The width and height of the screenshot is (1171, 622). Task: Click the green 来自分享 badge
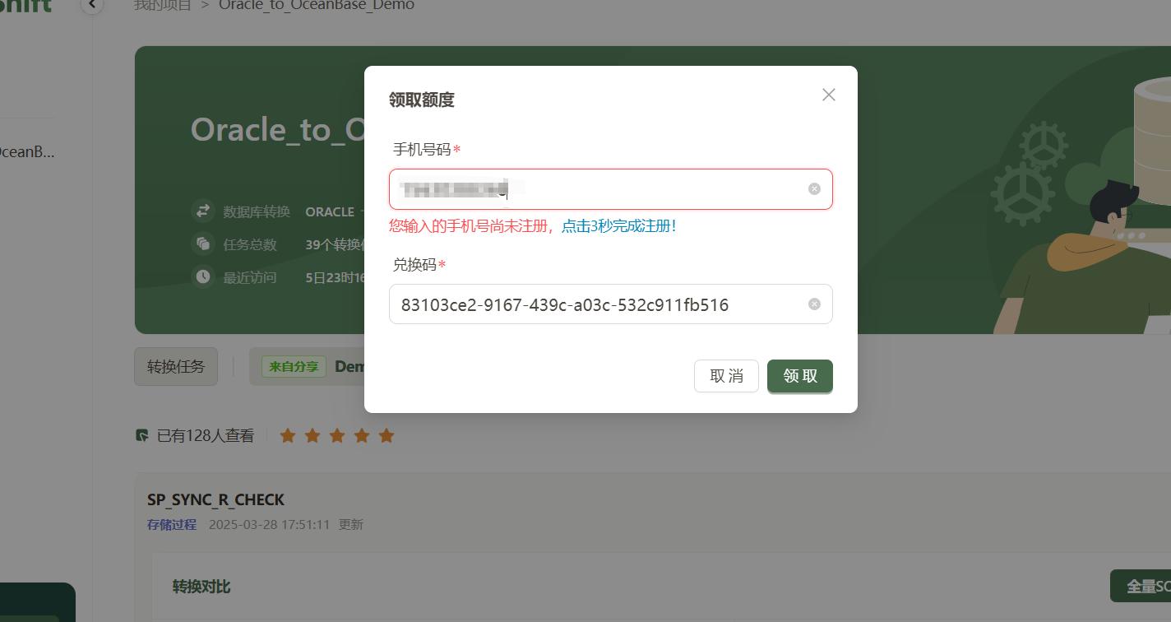click(293, 366)
